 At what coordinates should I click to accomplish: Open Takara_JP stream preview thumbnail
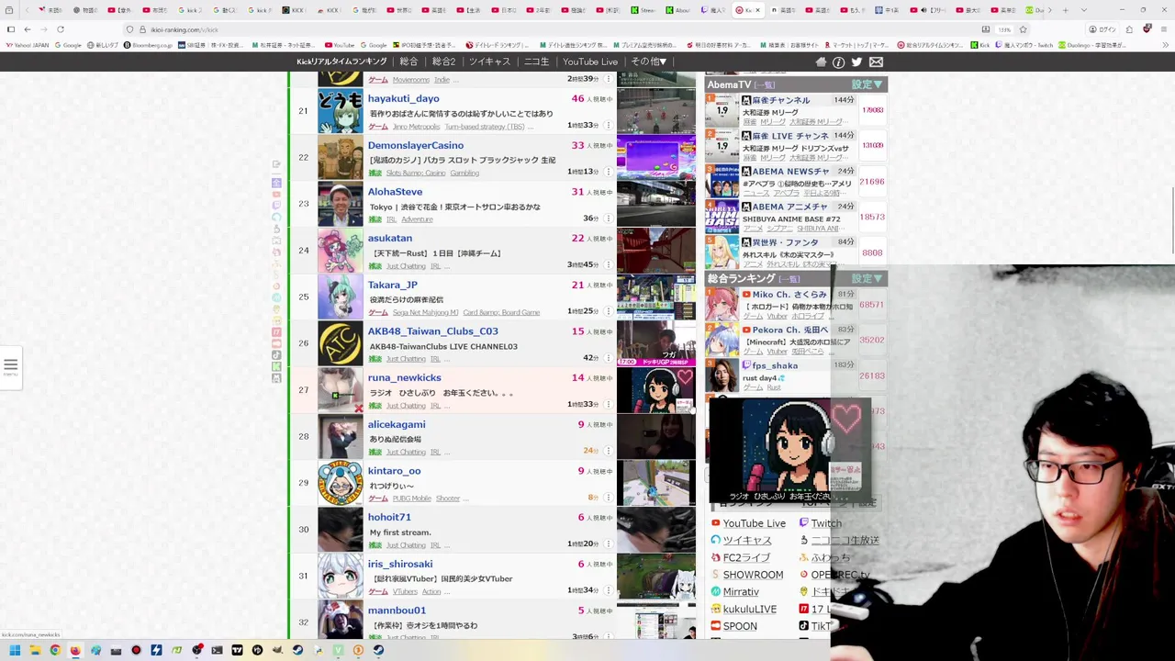655,297
